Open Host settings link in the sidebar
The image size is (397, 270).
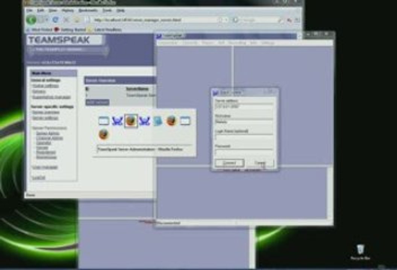pyautogui.click(x=45, y=86)
